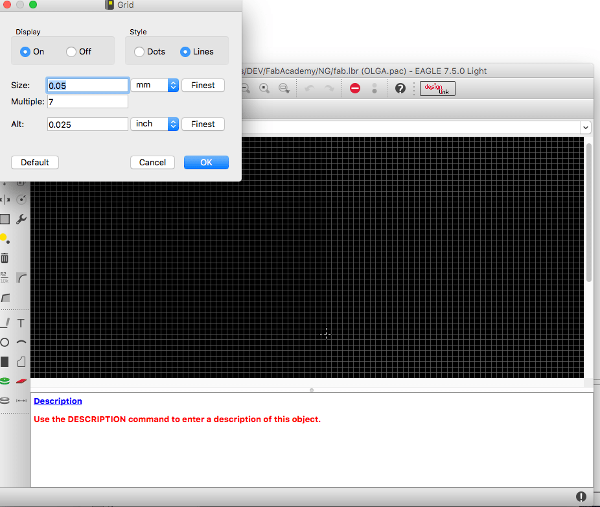Click the Zoom select icon
The height and width of the screenshot is (507, 600).
284,88
